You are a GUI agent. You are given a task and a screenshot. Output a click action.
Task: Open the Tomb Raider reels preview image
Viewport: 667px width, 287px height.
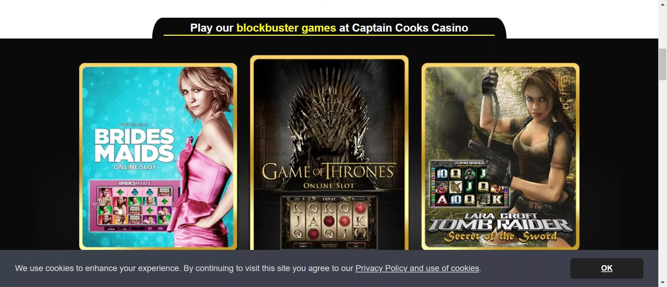coord(469,184)
